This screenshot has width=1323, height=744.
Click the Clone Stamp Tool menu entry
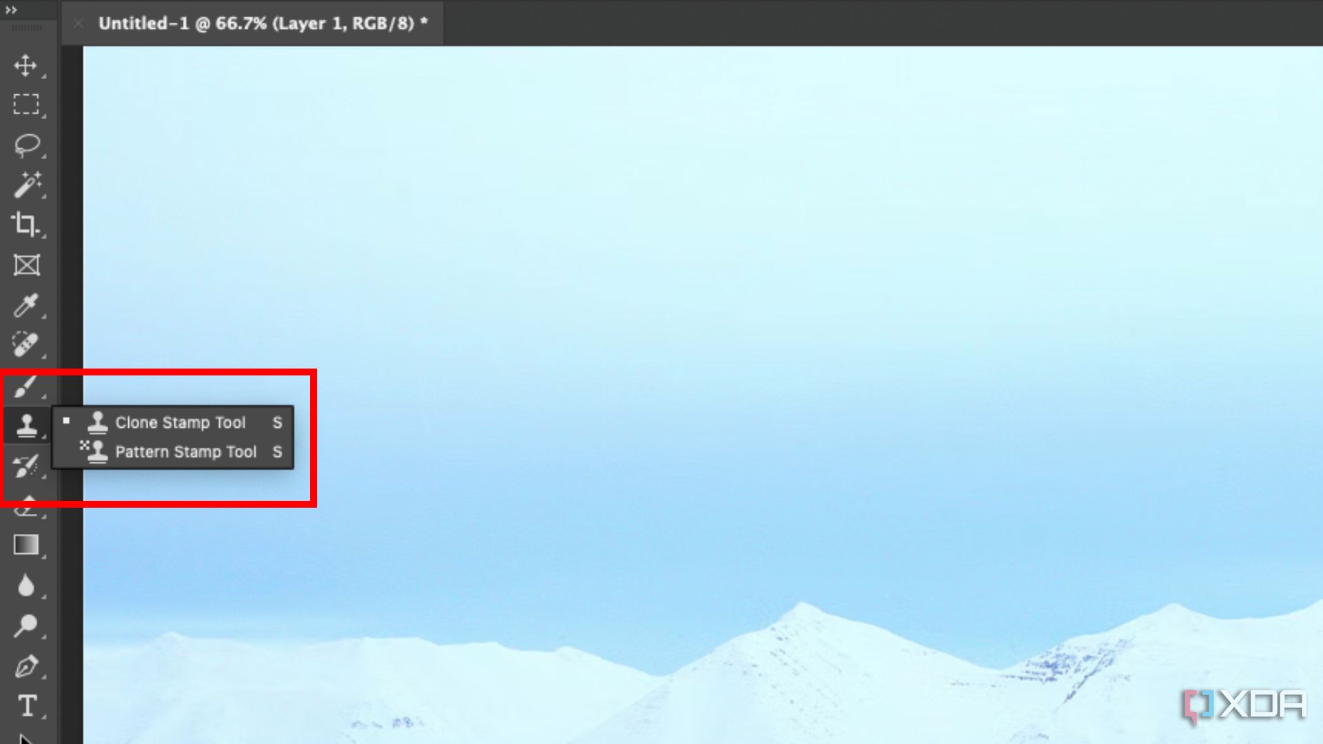pyautogui.click(x=180, y=422)
